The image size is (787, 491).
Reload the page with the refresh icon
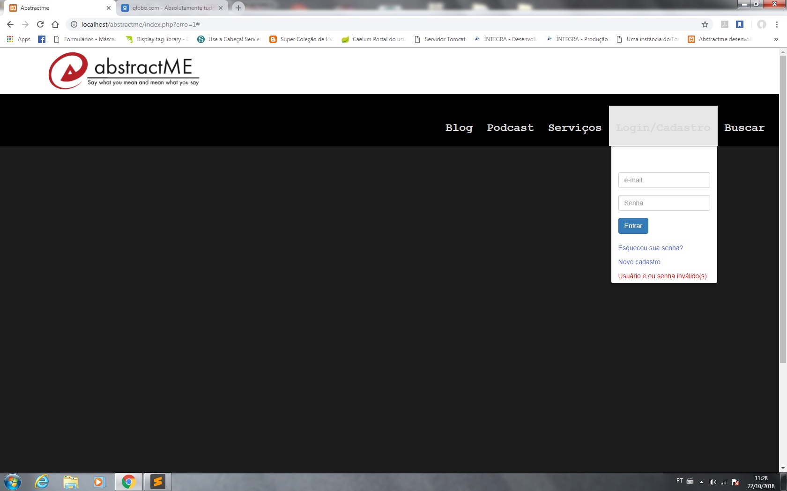tap(40, 24)
